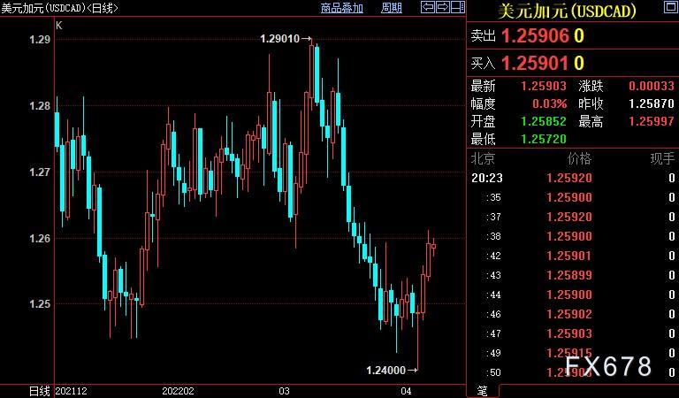
Task: Click the 卖出 sell price 1.25906
Action: pos(534,36)
